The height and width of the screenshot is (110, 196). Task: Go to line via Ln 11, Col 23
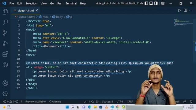(91, 101)
